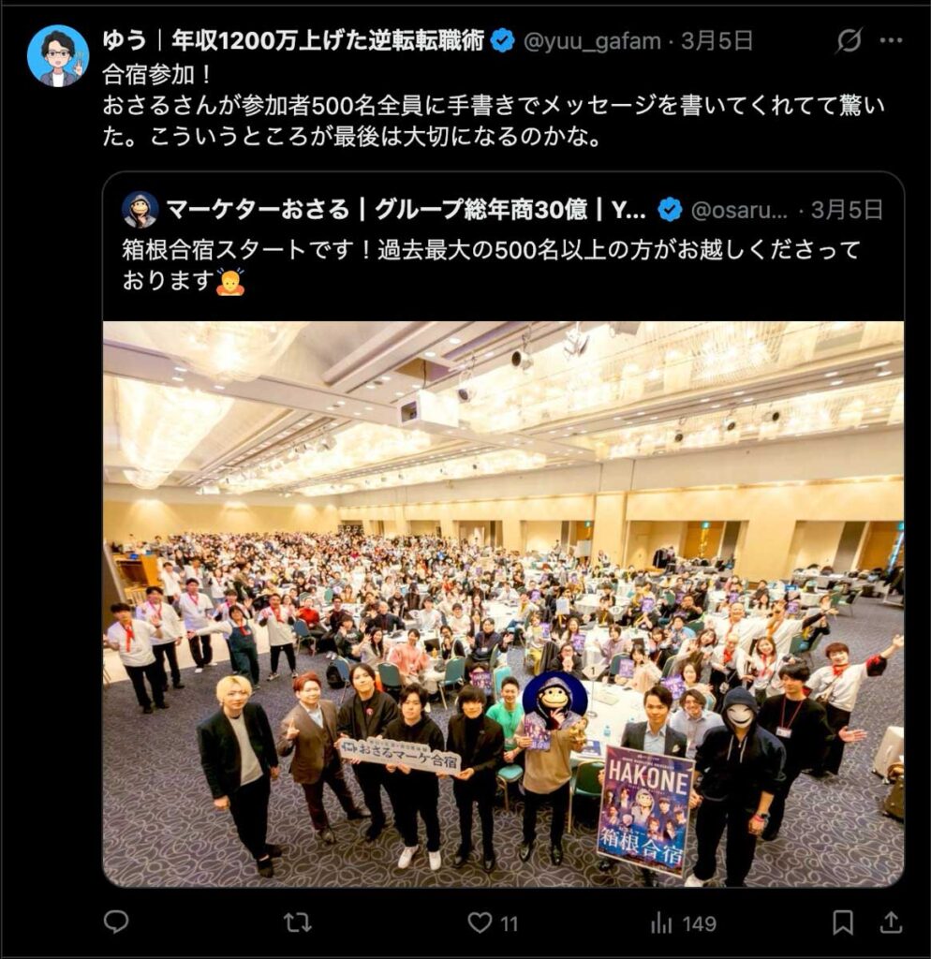Click the @yuu_gafam handle
Screen dimensions: 931x959
(x=592, y=41)
